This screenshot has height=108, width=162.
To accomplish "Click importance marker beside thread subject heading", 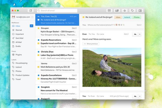I will point(83,17).
